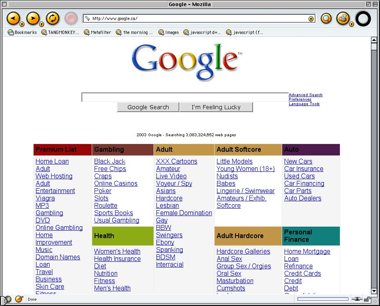
Task: Click the Premium List column header
Action: point(63,150)
